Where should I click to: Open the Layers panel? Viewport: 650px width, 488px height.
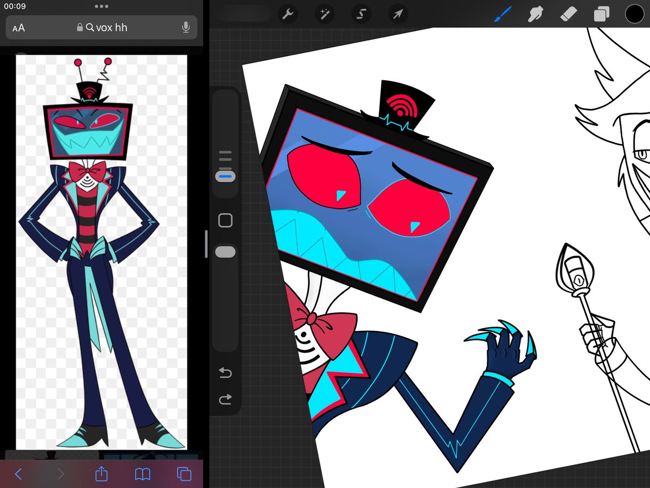pyautogui.click(x=602, y=14)
